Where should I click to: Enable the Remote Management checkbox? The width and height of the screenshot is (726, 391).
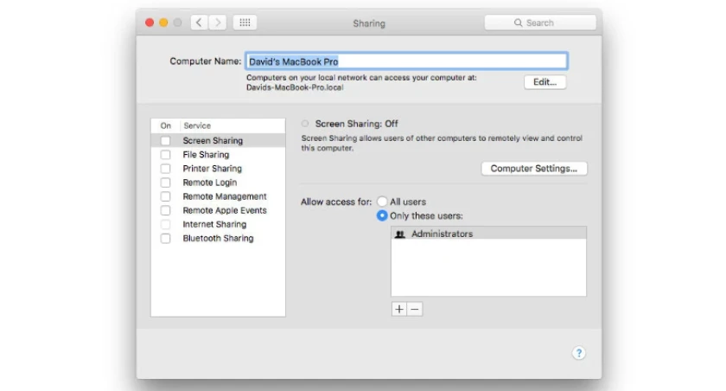click(x=165, y=196)
